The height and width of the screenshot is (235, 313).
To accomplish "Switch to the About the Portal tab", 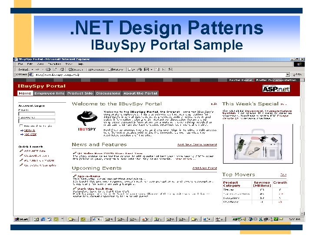I will tap(140, 93).
